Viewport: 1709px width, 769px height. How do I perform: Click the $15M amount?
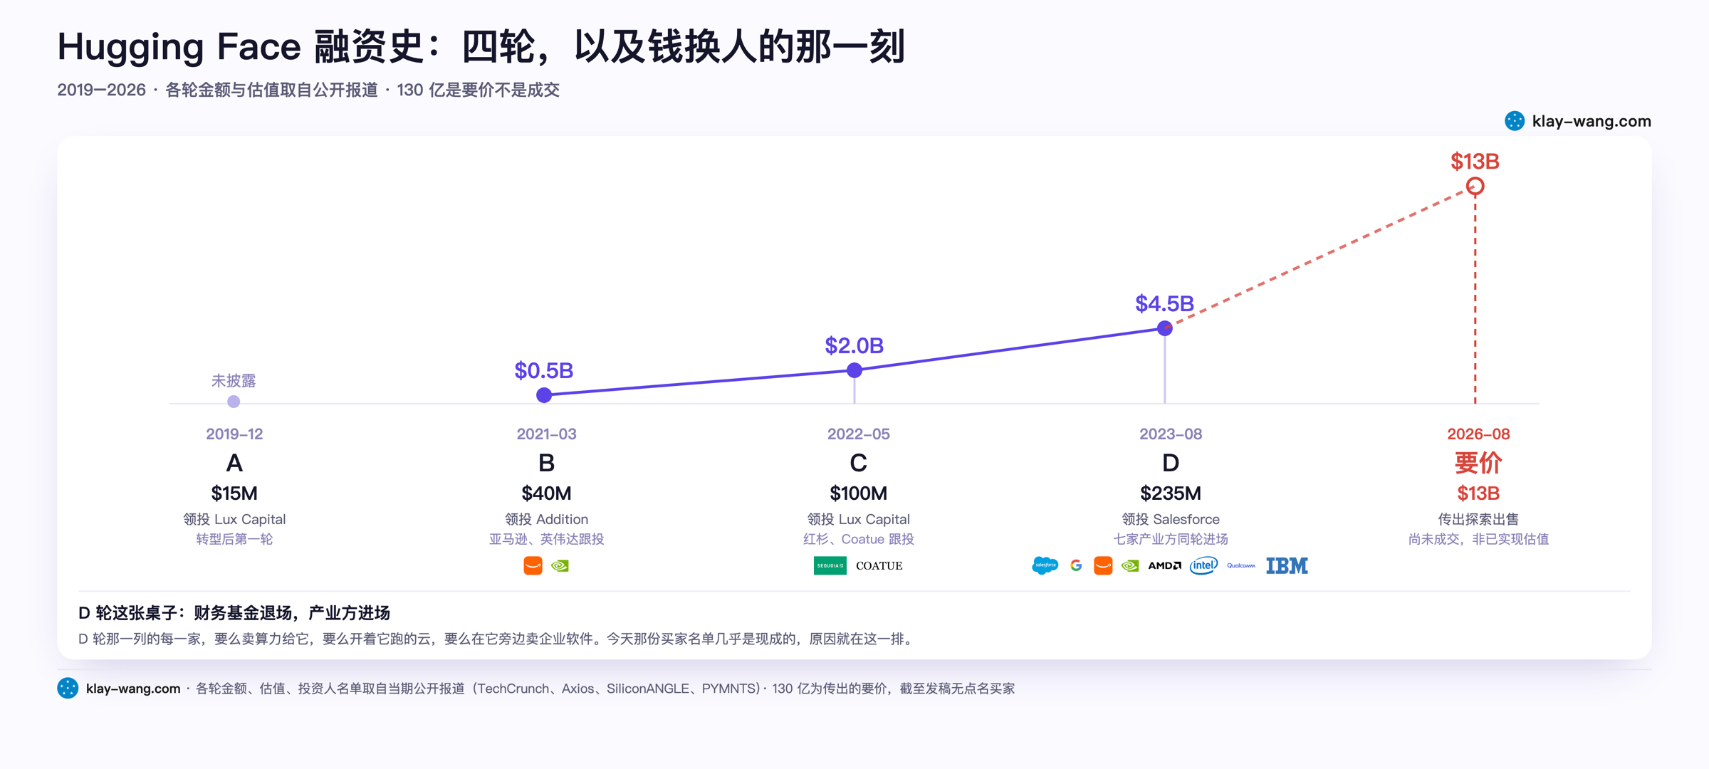click(x=234, y=493)
